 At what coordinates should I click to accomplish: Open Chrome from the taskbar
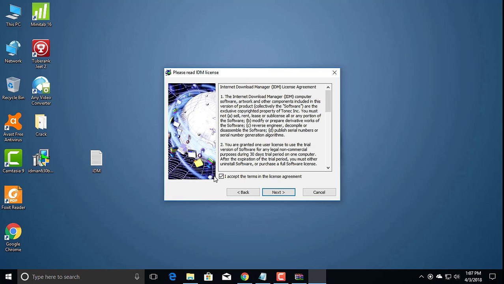pos(245,277)
